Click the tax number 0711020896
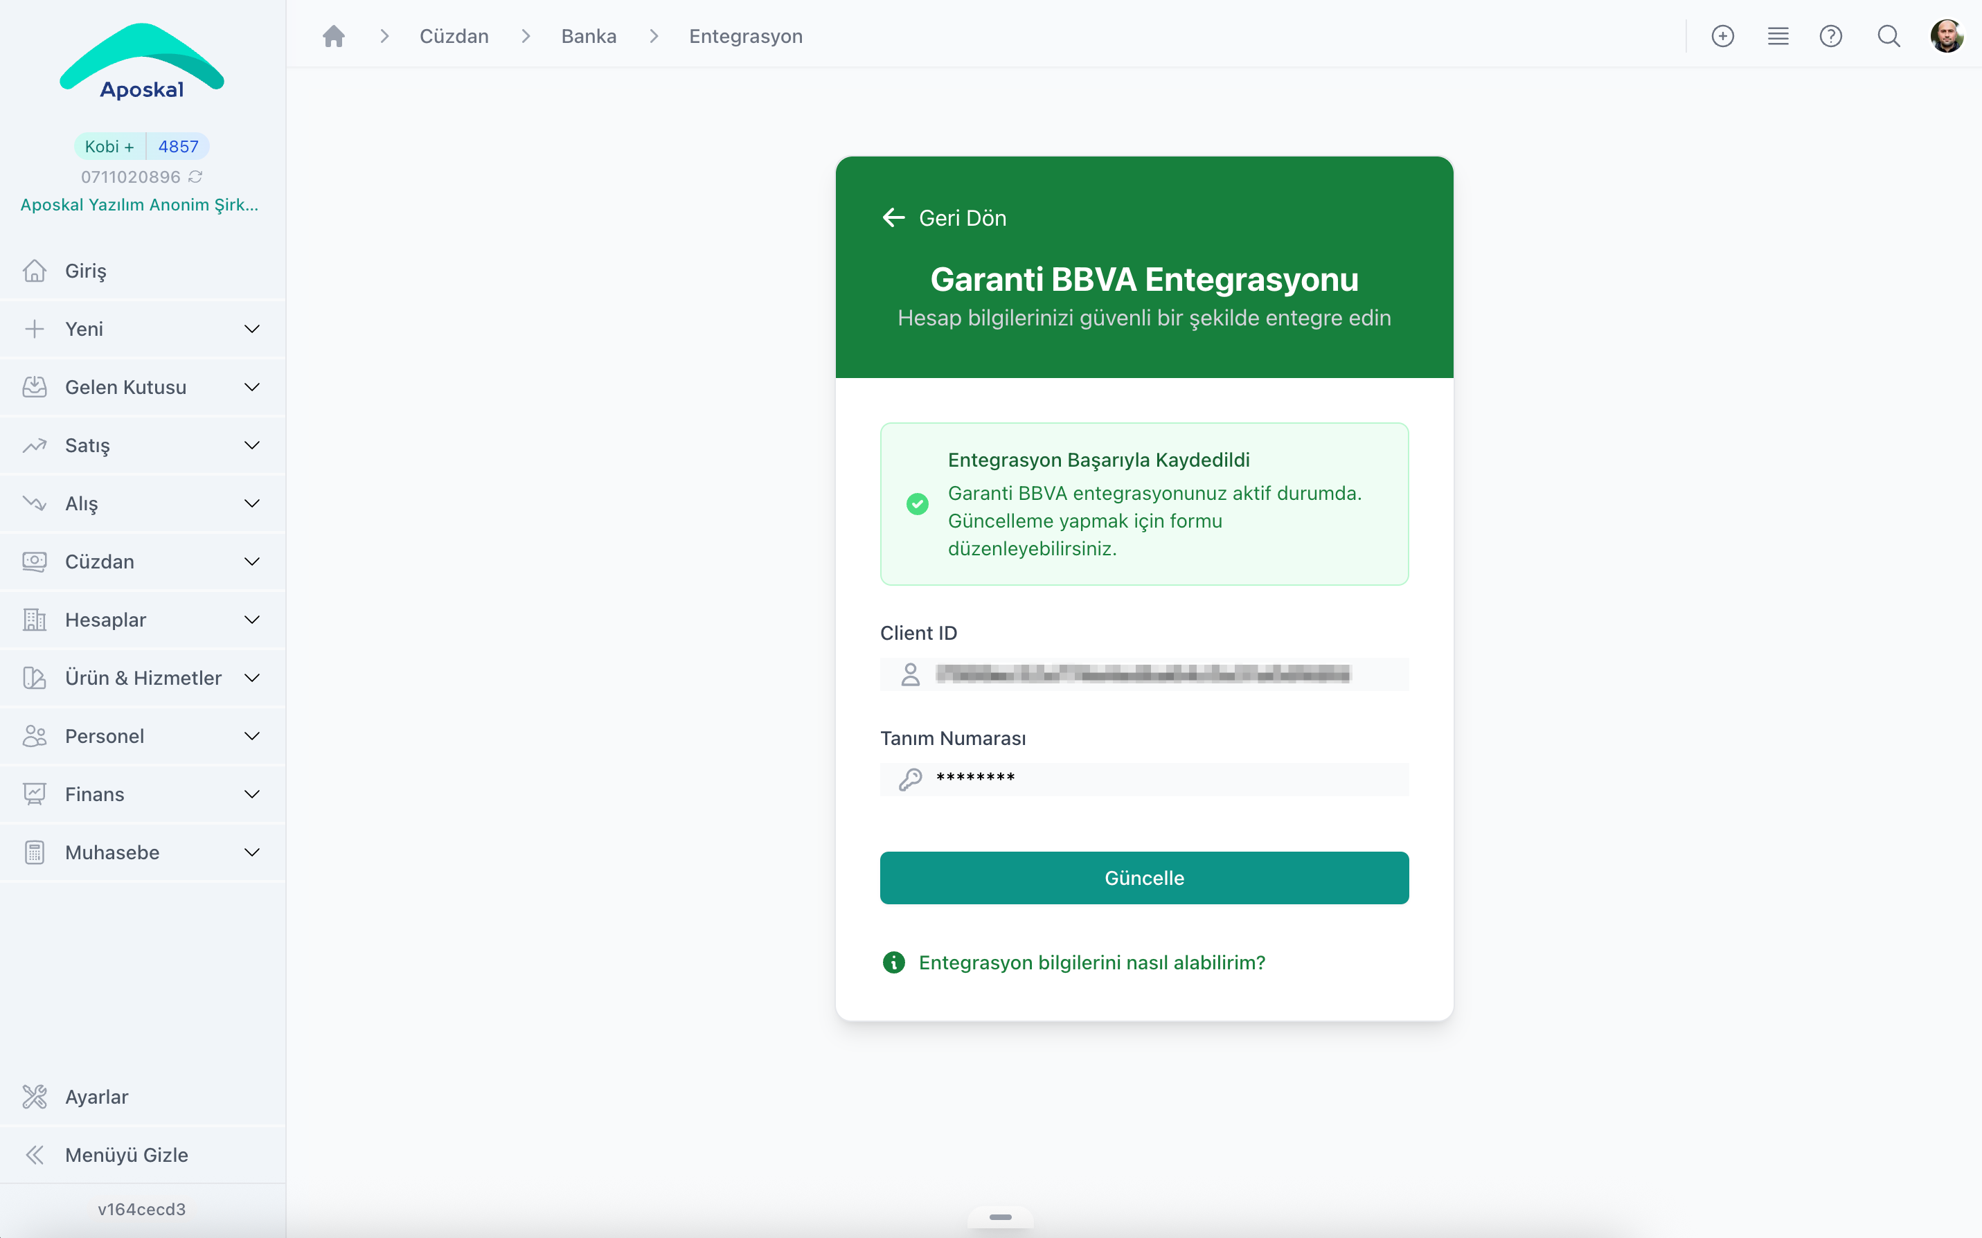 (x=130, y=177)
